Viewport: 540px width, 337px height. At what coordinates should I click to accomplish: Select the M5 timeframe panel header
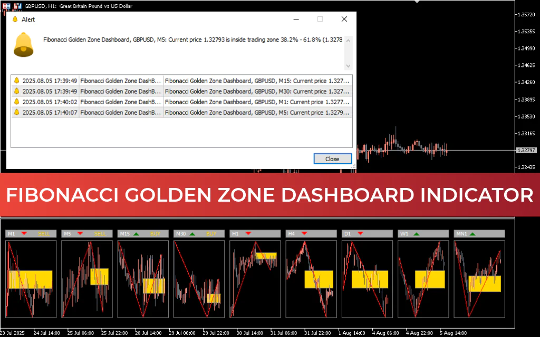(87, 233)
